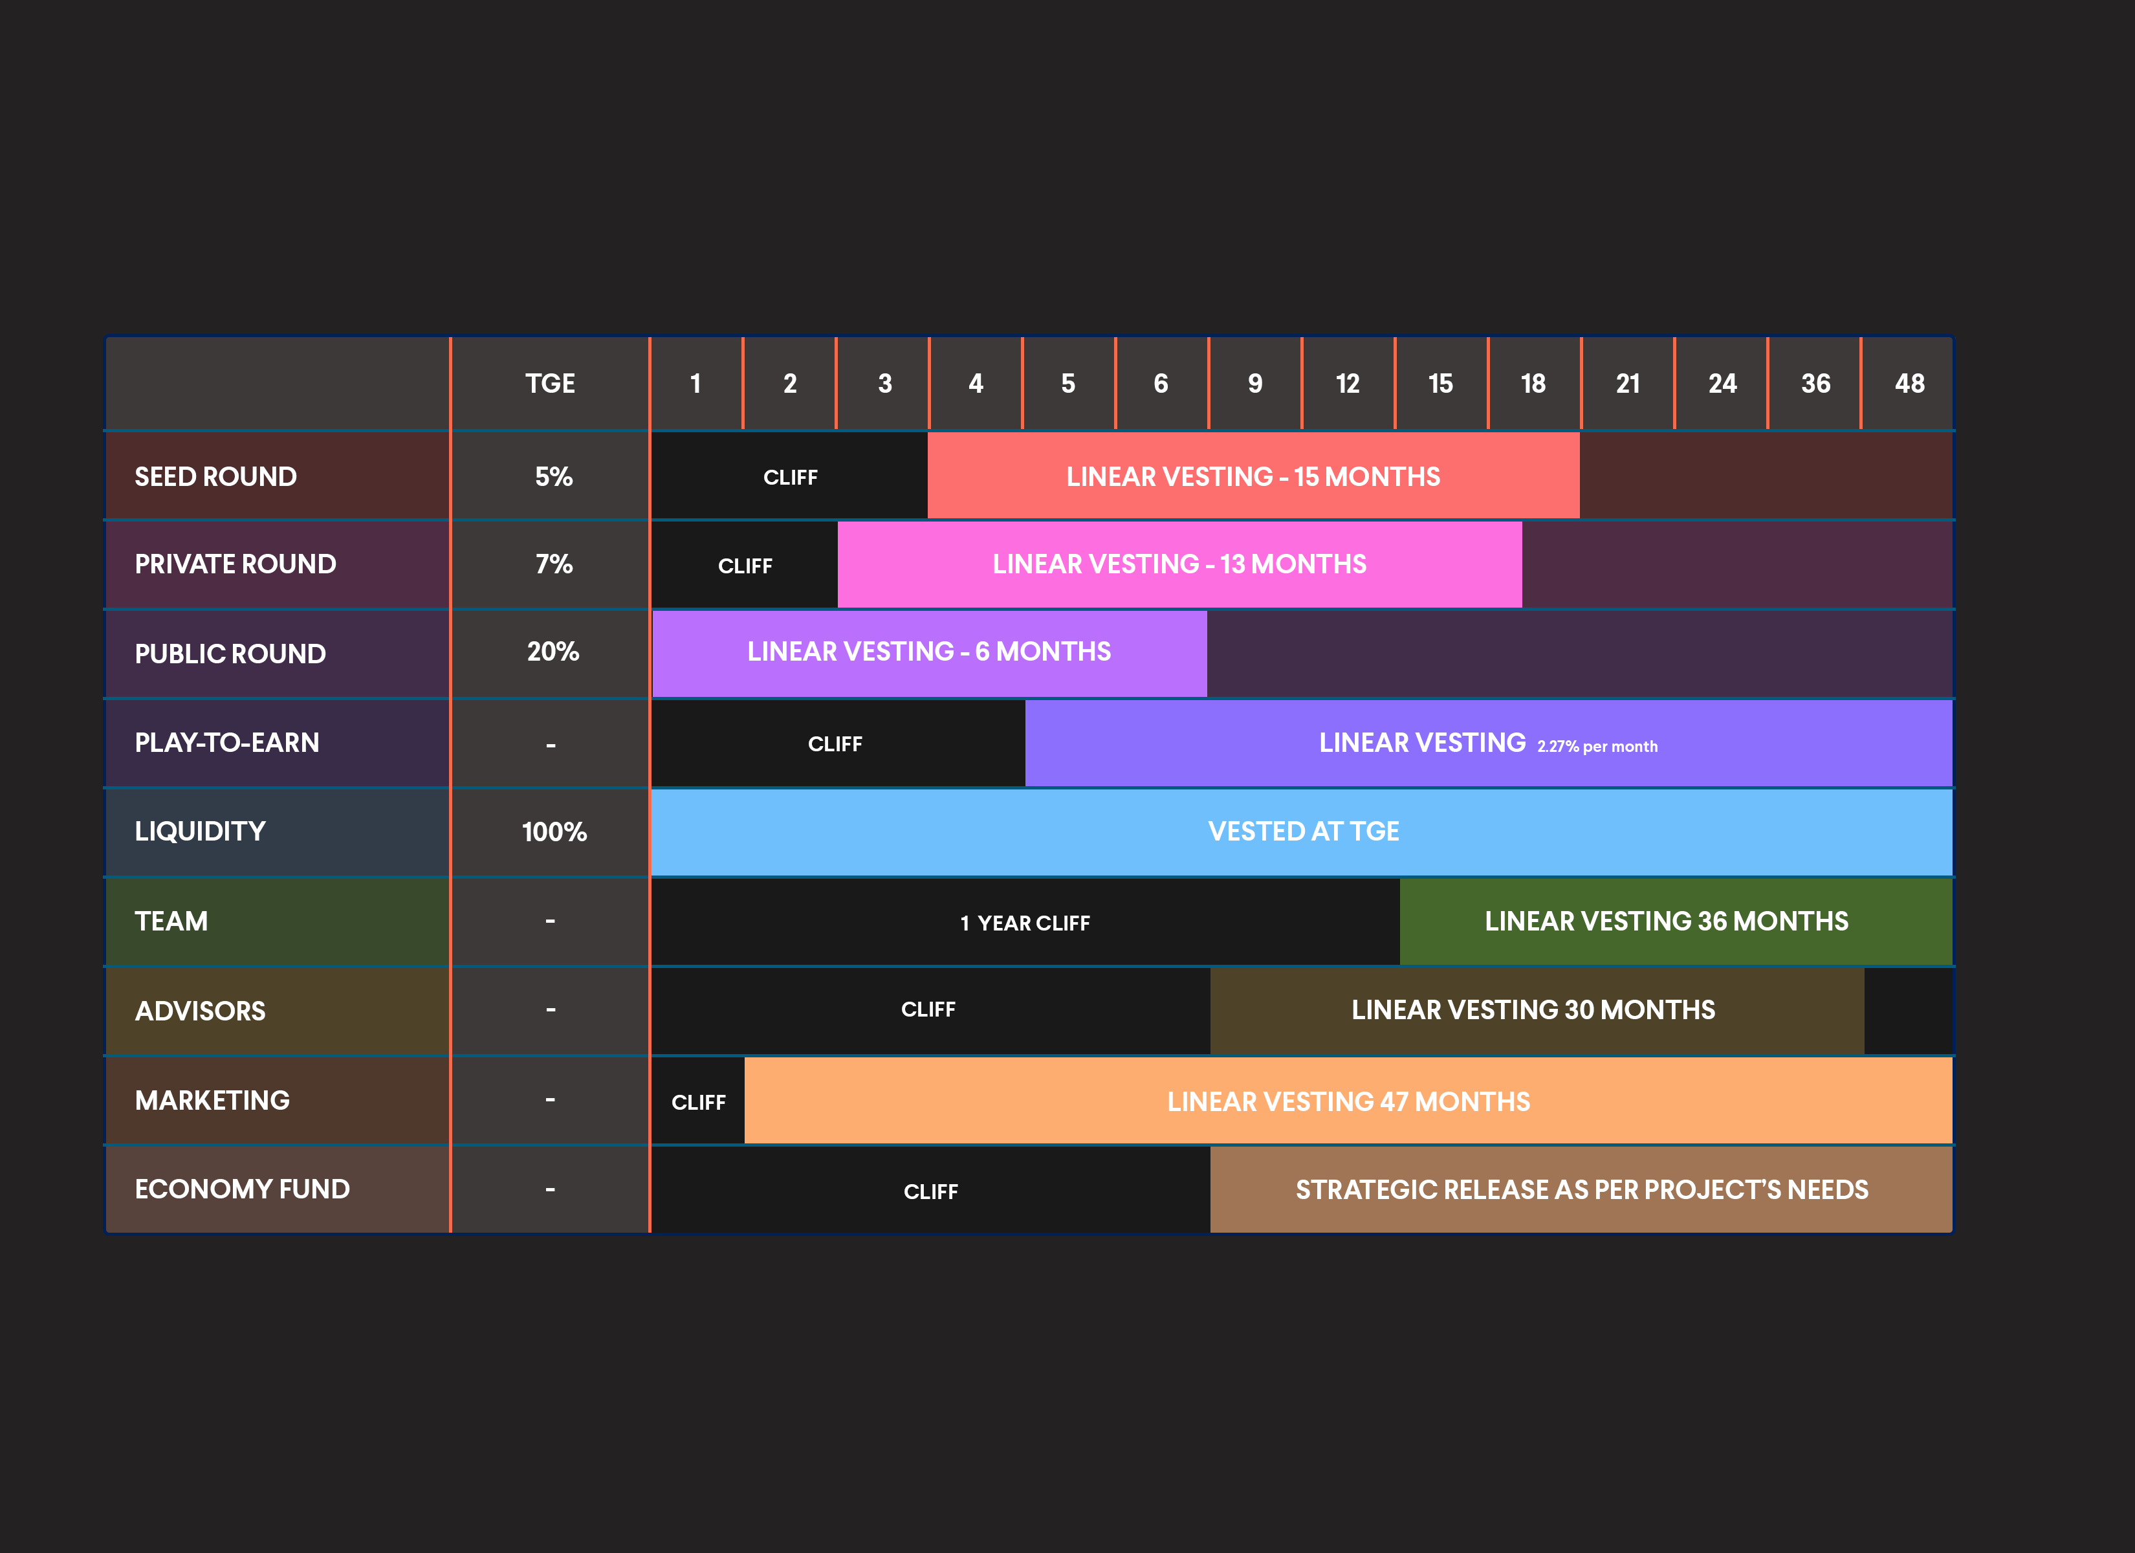Click the Public Round 20% TGE cell
The height and width of the screenshot is (1553, 2135).
point(553,652)
